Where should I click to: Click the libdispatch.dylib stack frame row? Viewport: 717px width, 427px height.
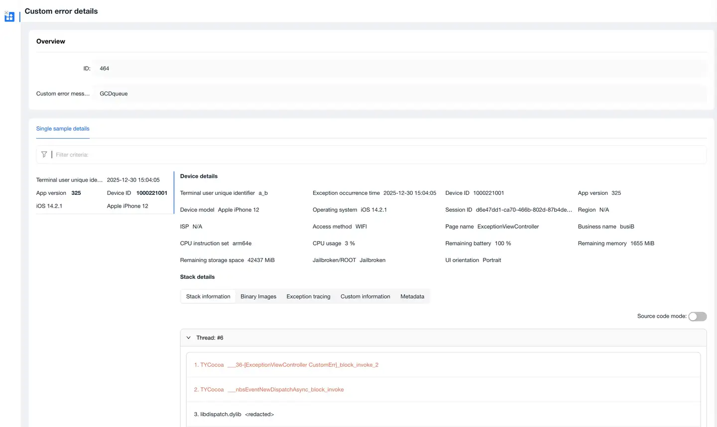click(x=234, y=415)
